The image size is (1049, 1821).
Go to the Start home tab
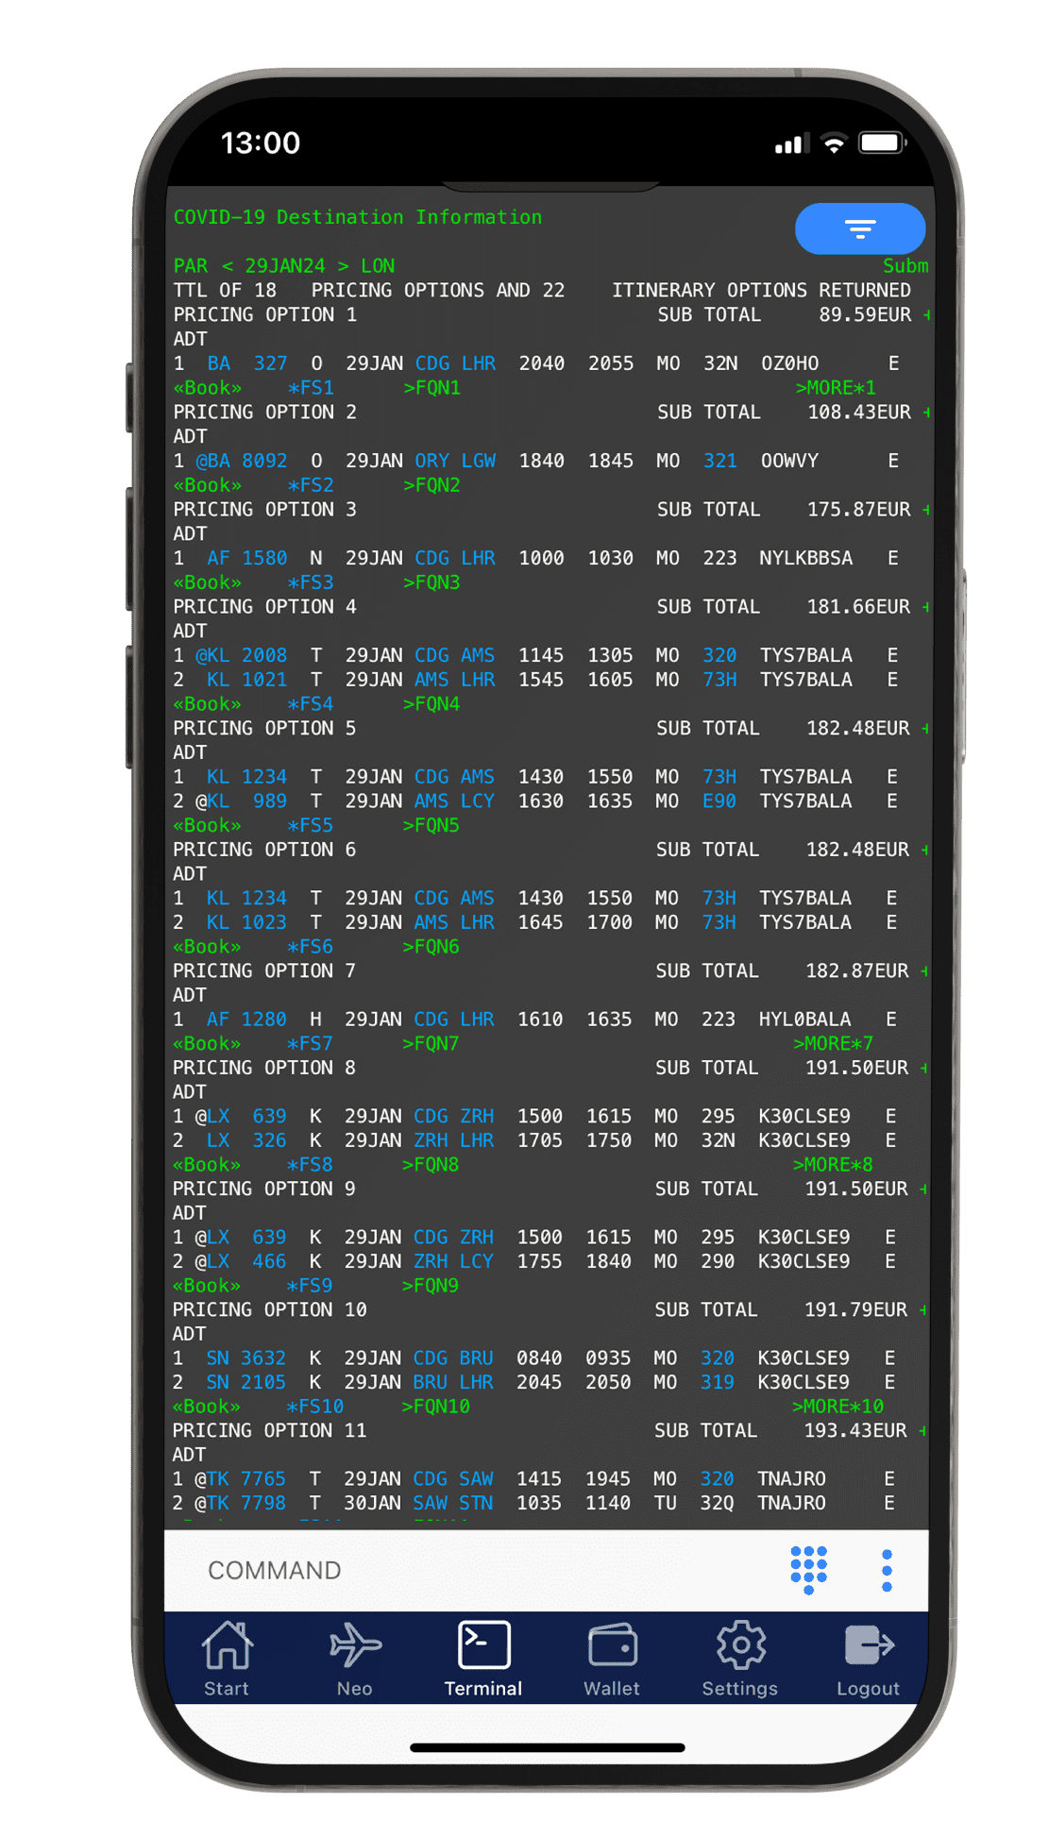pyautogui.click(x=227, y=1659)
